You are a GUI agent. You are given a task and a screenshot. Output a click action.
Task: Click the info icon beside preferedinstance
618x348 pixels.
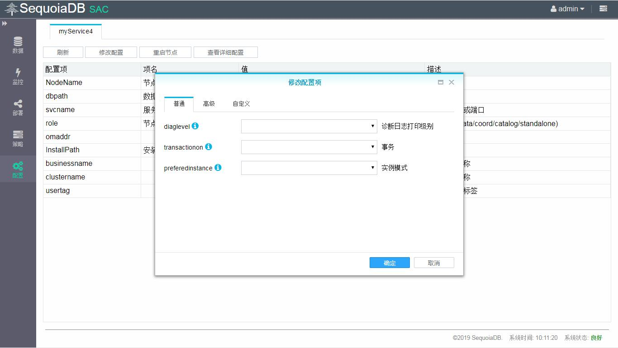(218, 168)
